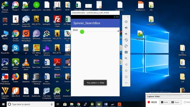Viewport: 190px width, 107px height.
Task: Select the databases folder icon
Action: (26, 78)
